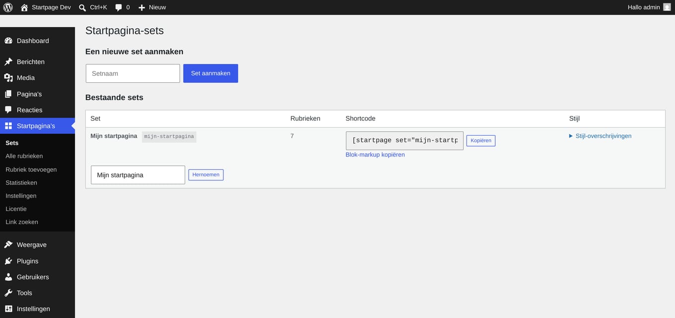The image size is (675, 318).
Task: Click the WordPress logo icon
Action: tap(8, 7)
